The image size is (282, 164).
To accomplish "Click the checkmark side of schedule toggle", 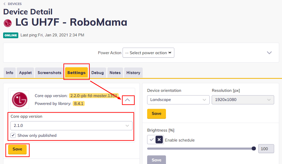I will (x=152, y=140).
